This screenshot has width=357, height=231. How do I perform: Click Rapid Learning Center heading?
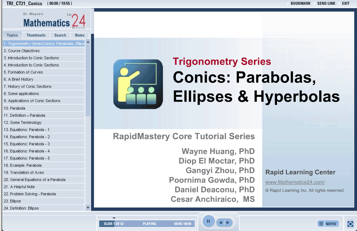pyautogui.click(x=300, y=172)
